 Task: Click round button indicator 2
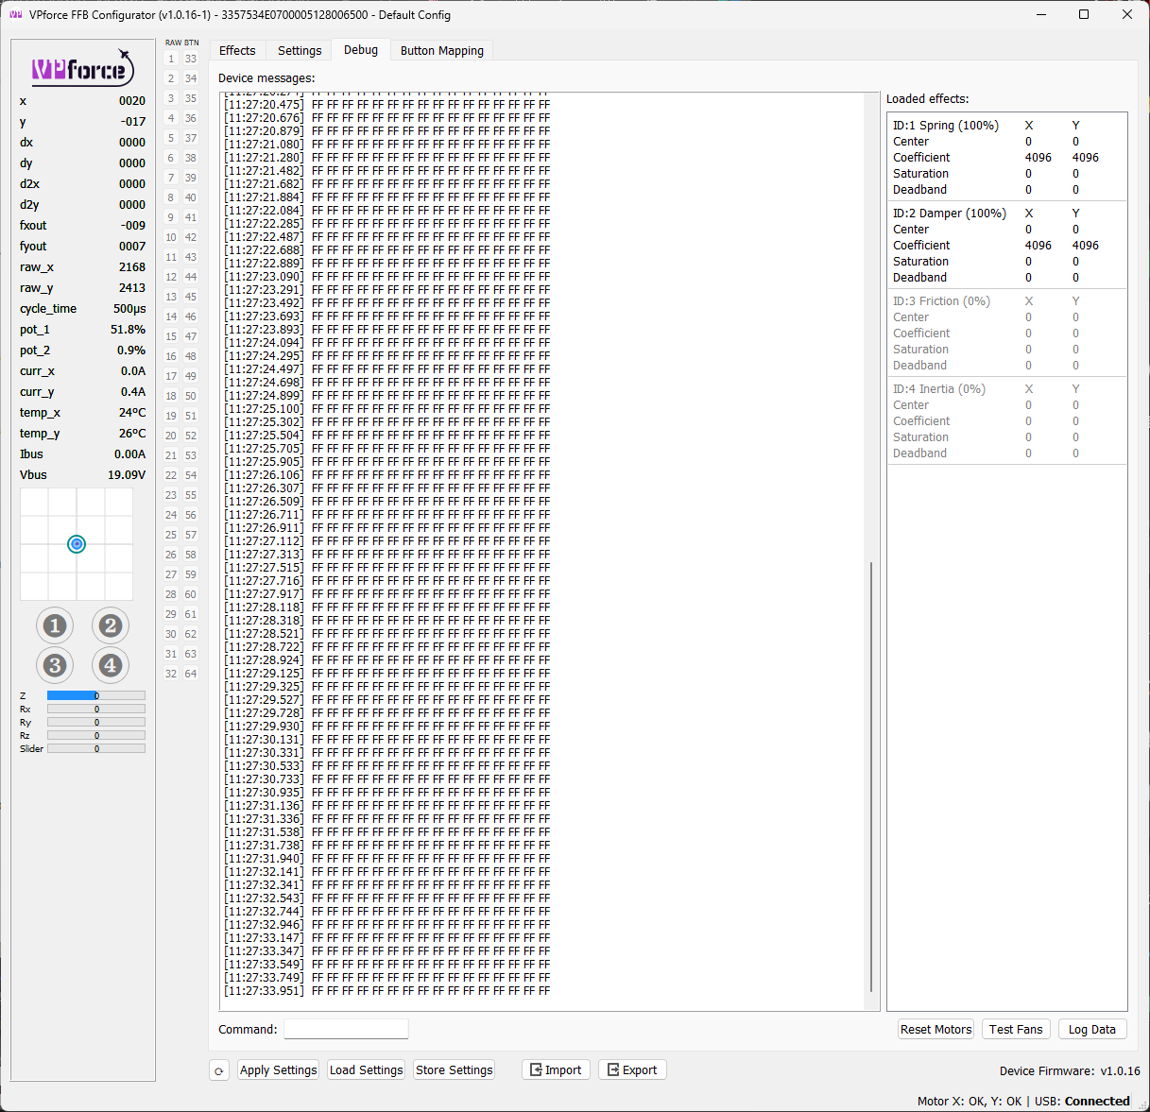click(x=111, y=625)
